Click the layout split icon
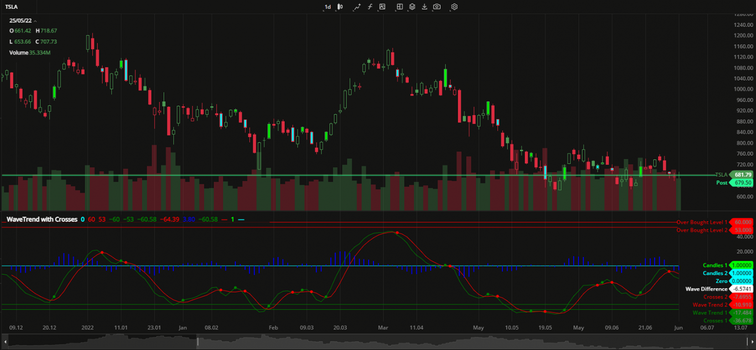 [x=400, y=7]
